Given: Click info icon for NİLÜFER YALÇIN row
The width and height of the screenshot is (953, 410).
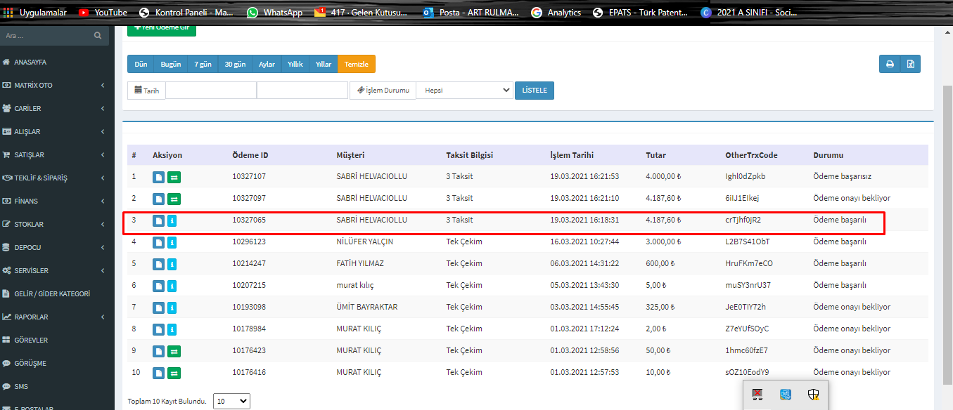Looking at the screenshot, I should click(172, 242).
